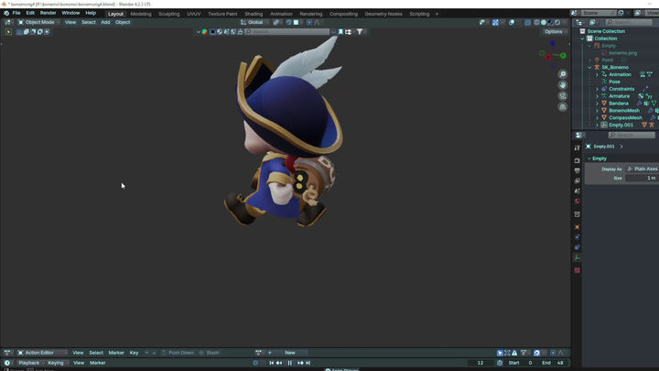This screenshot has width=659, height=371.
Task: Click the red X axis on navigation gizmo
Action: (548, 57)
